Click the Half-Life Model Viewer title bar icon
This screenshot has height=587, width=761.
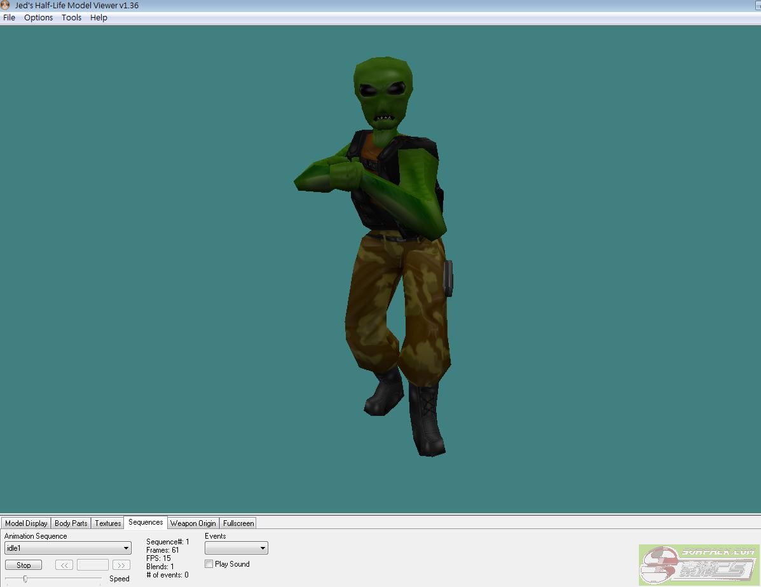tap(6, 6)
